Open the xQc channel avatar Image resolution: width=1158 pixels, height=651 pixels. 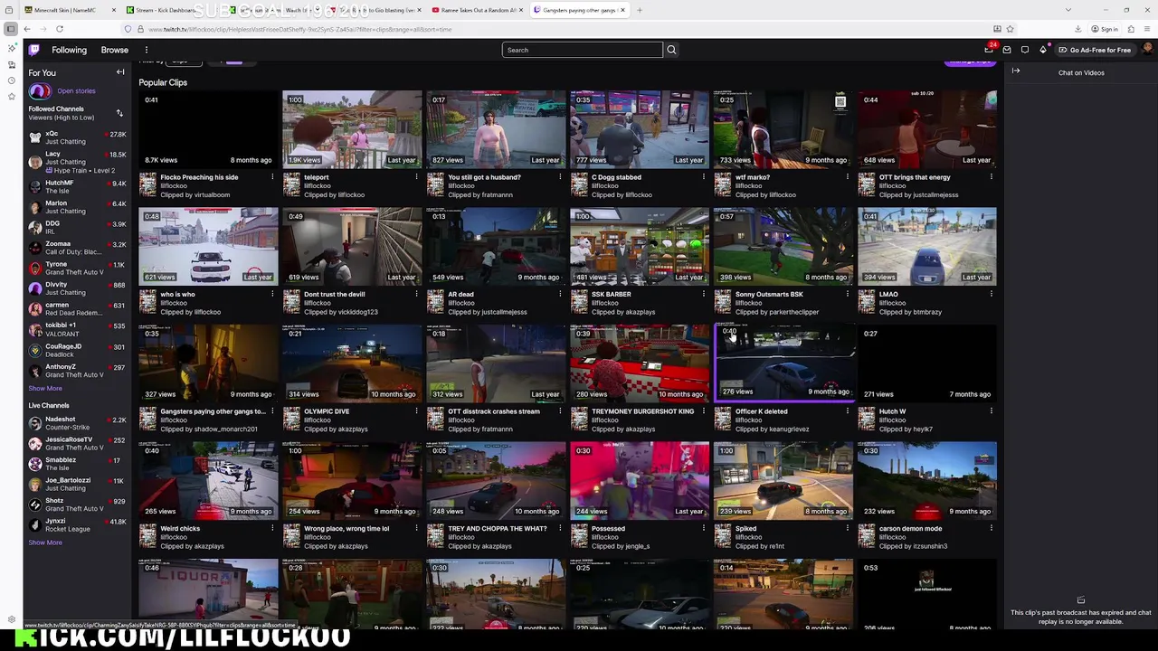(x=35, y=137)
